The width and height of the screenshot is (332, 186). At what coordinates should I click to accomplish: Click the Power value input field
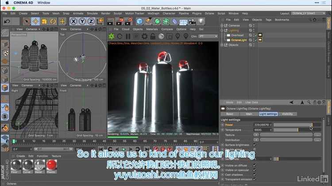[x=263, y=125]
